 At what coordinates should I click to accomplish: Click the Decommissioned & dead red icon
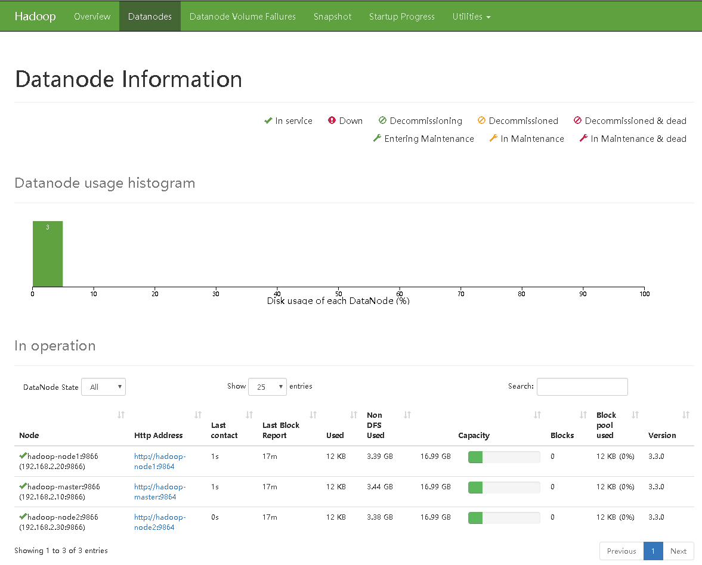pyautogui.click(x=577, y=120)
